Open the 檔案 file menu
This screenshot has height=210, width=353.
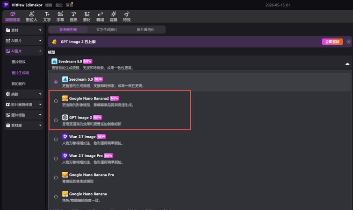coord(49,5)
